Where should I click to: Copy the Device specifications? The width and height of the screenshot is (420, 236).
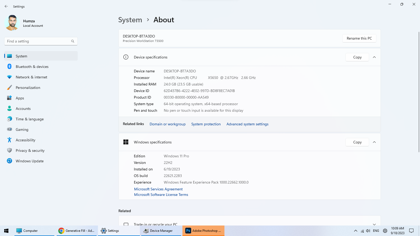tap(357, 57)
